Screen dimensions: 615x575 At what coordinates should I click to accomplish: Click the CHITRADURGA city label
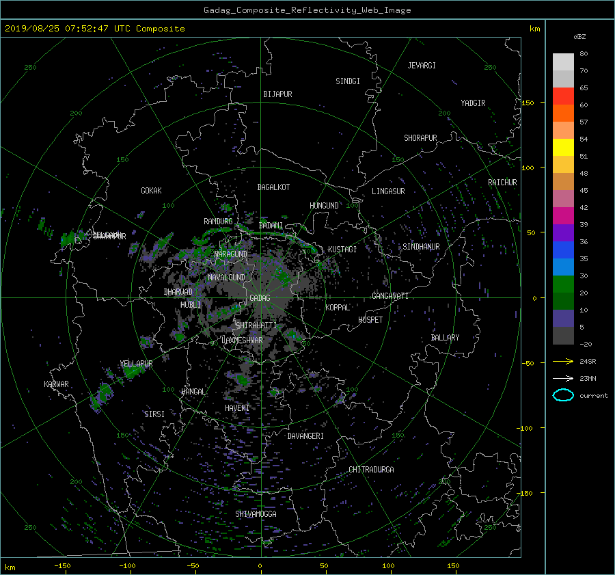pos(371,470)
